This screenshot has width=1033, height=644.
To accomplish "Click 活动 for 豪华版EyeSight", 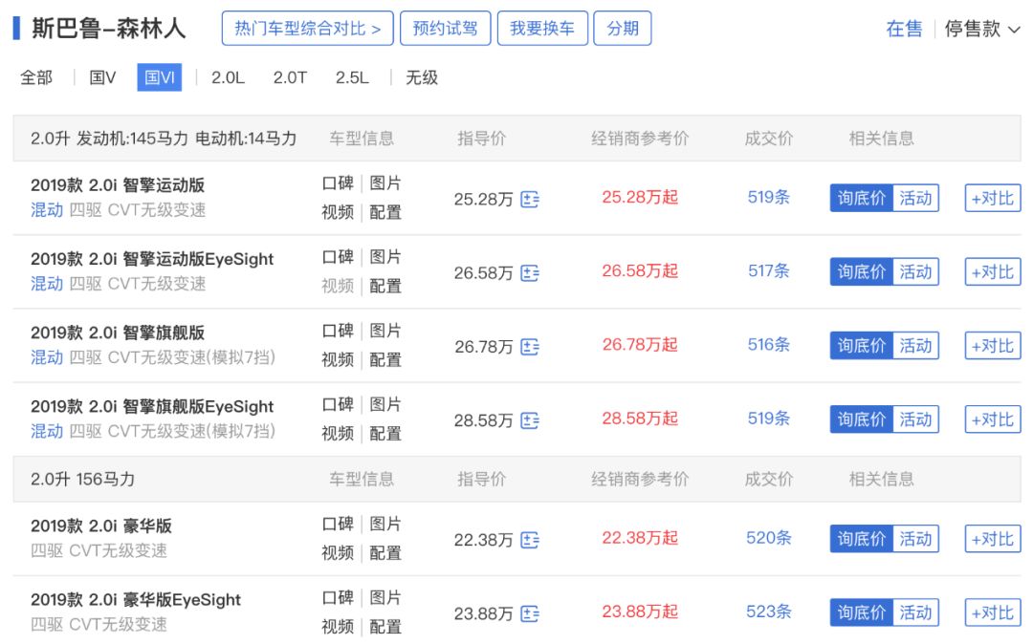I will coord(915,612).
